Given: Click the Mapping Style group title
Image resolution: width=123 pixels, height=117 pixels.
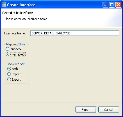Looking at the screenshot, I should [16, 44].
